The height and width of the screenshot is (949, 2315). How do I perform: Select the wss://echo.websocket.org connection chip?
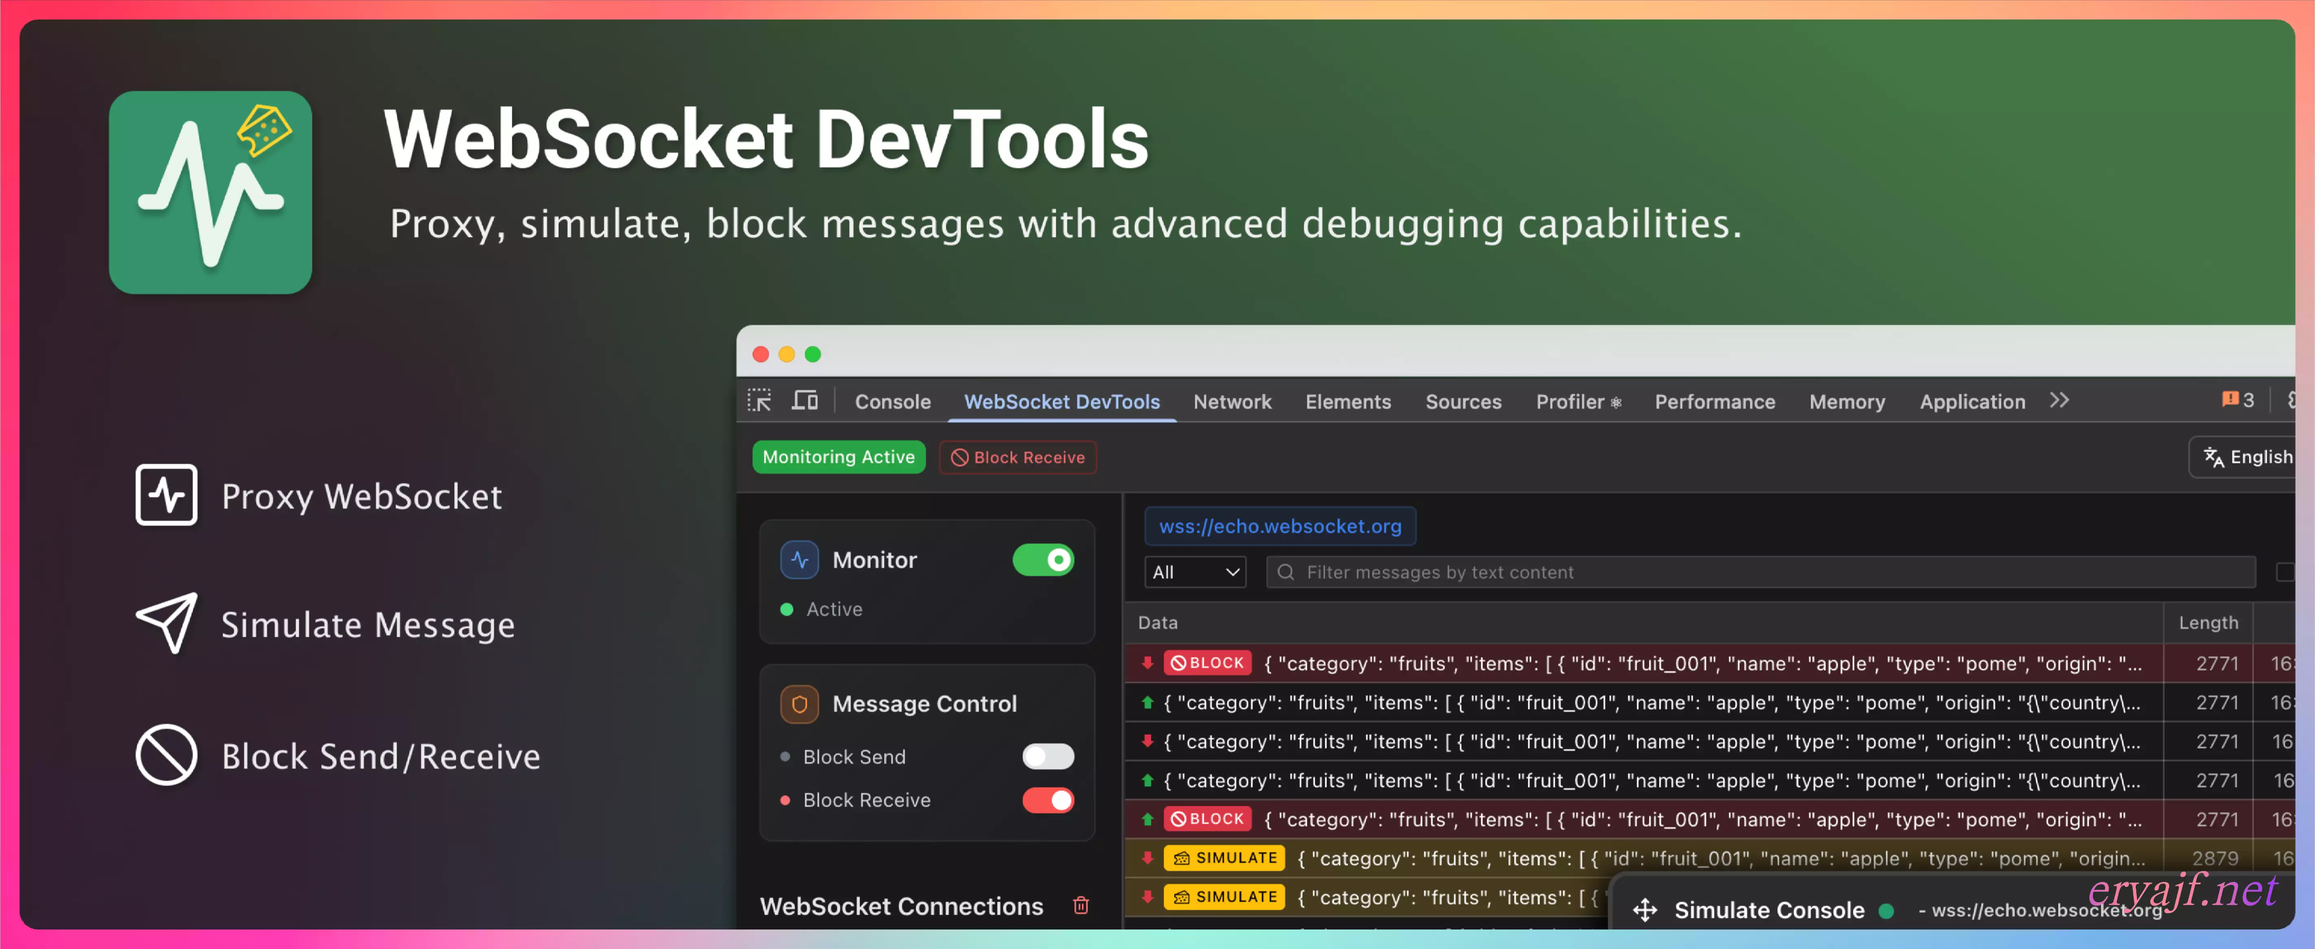coord(1280,526)
